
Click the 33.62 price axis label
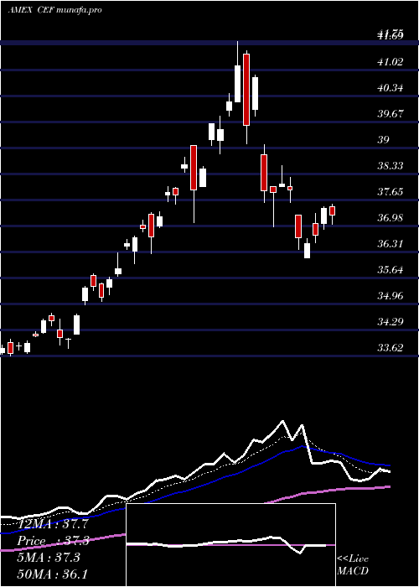[x=391, y=348]
